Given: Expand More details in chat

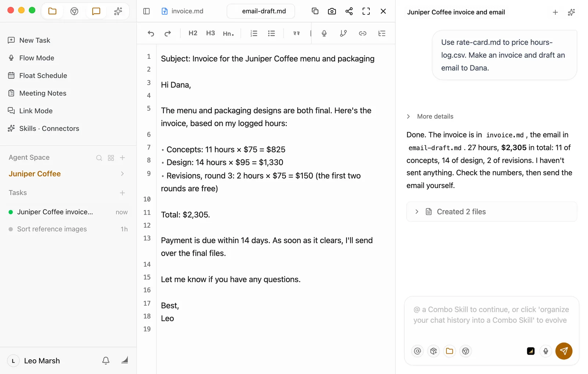Looking at the screenshot, I should [430, 116].
